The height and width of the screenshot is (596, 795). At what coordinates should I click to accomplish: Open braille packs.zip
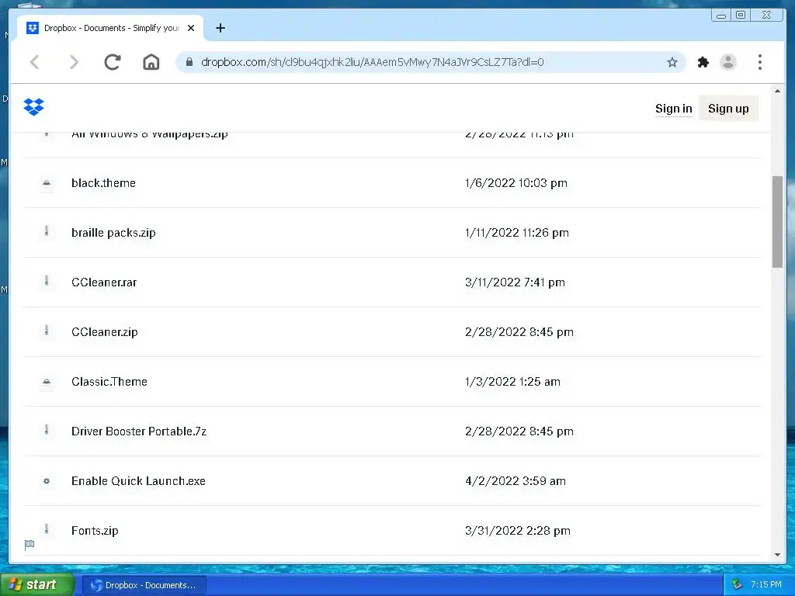[x=113, y=233]
